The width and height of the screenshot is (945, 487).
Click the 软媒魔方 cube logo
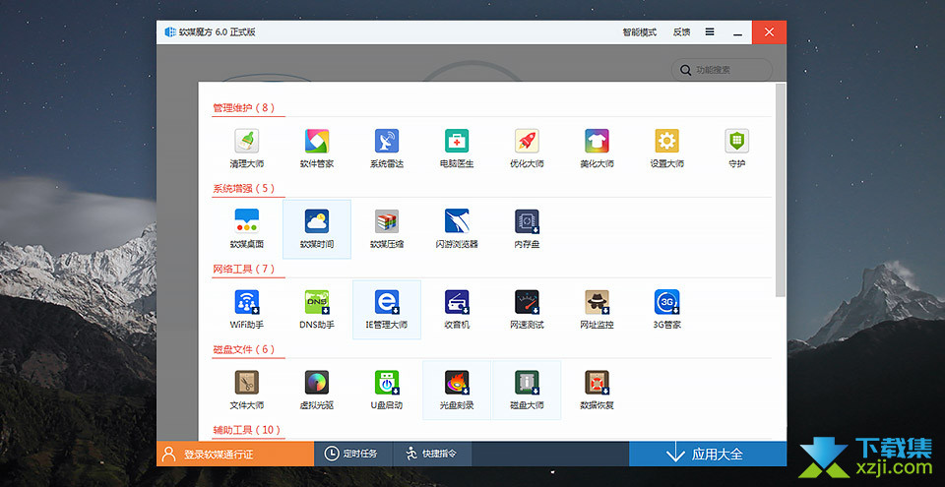coord(170,32)
